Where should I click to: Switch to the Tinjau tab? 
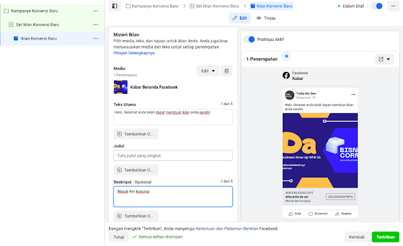point(266,18)
